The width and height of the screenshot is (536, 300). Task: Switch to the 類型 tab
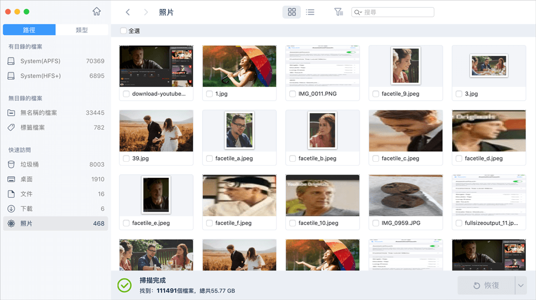(x=82, y=30)
